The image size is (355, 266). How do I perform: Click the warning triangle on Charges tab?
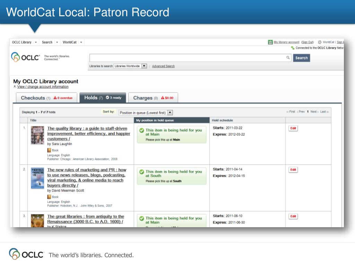(163, 98)
